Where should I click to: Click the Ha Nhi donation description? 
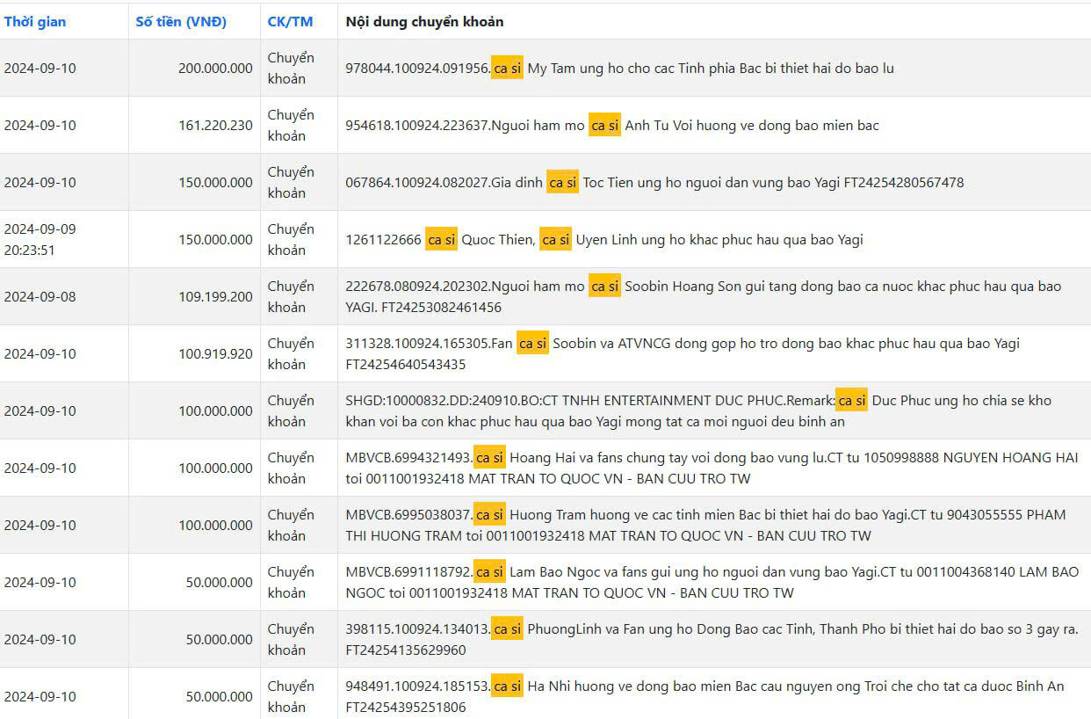(x=704, y=696)
